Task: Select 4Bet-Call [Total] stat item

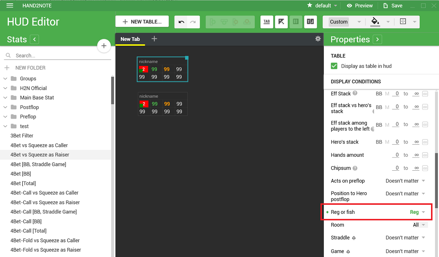Action: pyautogui.click(x=28, y=231)
